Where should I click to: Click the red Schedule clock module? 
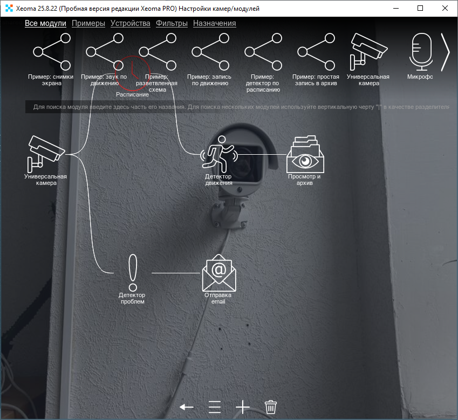point(132,73)
